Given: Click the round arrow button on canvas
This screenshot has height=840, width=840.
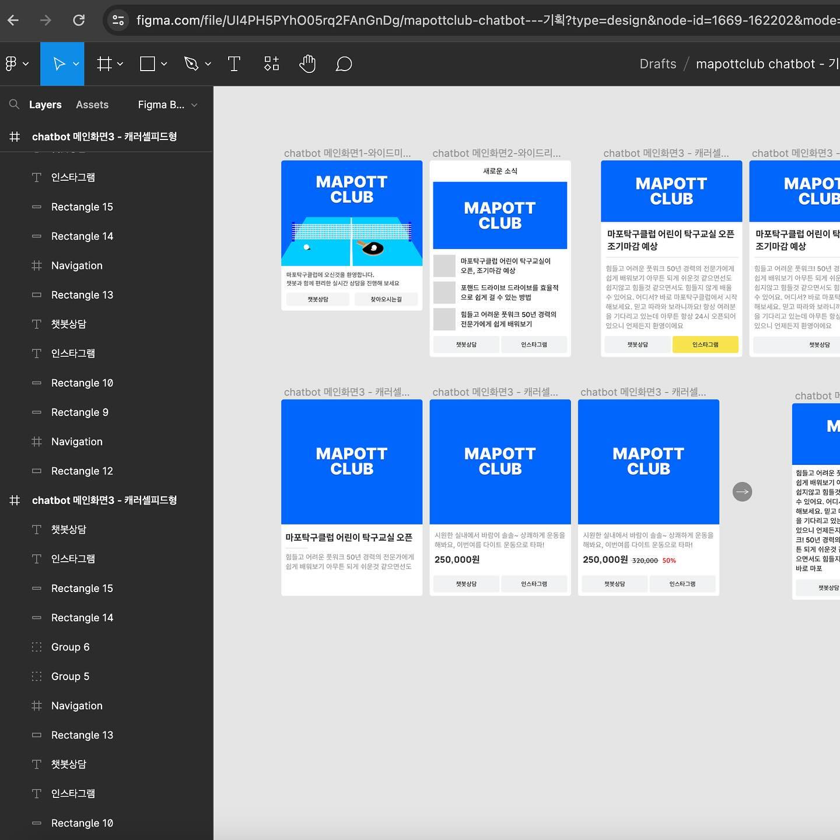Looking at the screenshot, I should pyautogui.click(x=742, y=491).
